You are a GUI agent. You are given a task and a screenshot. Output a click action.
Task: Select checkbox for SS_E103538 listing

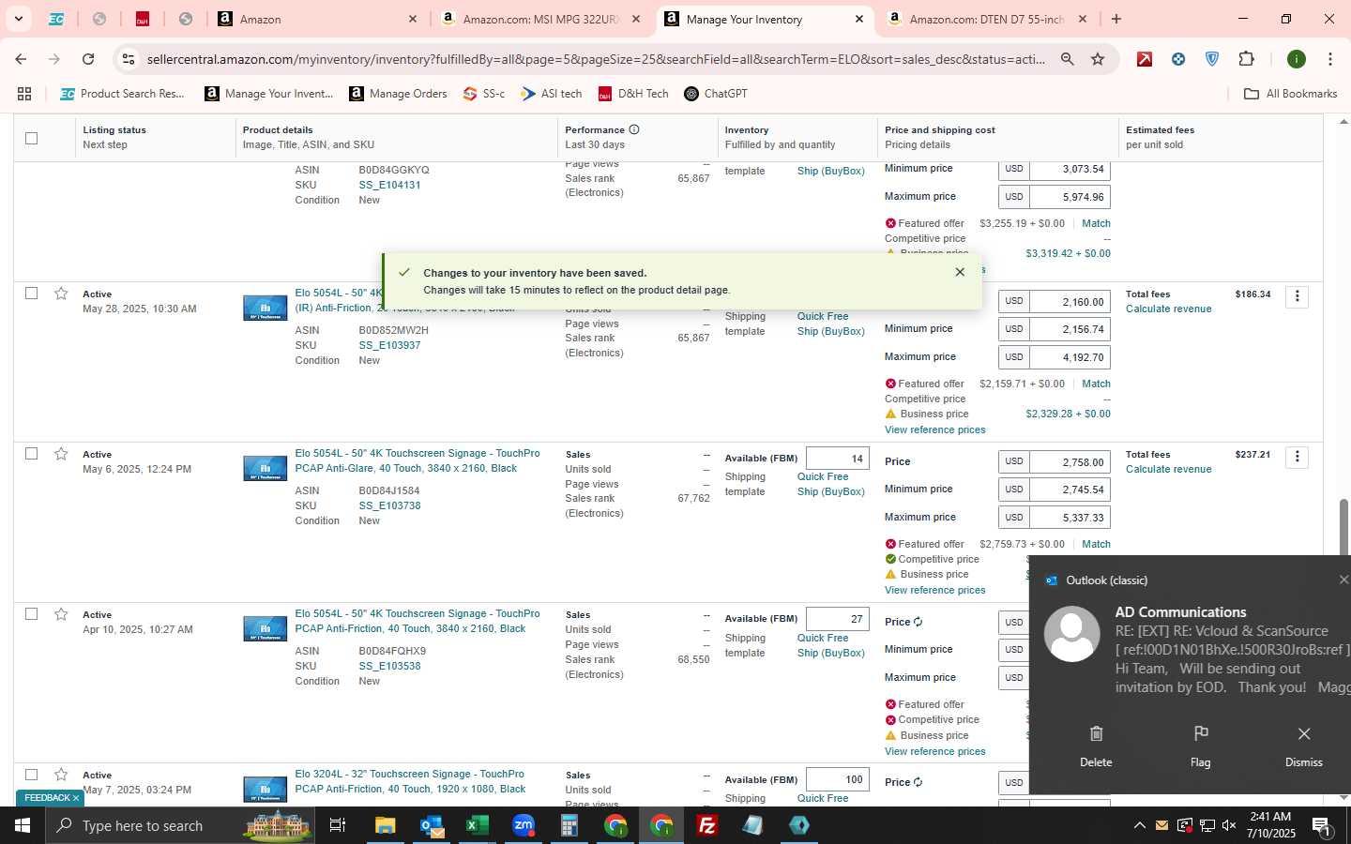[x=31, y=613]
